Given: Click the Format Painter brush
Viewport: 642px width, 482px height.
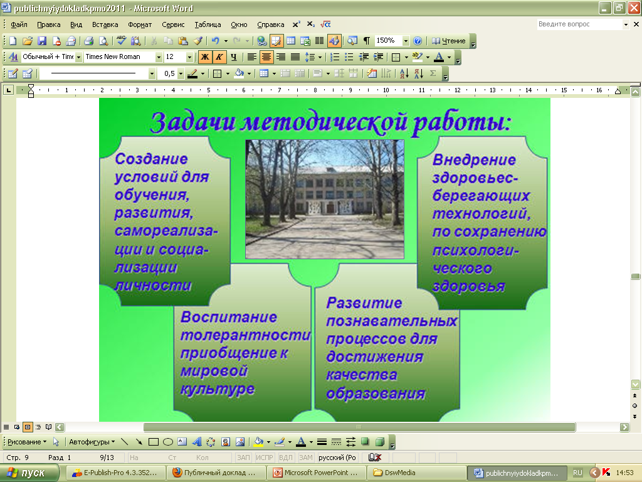Looking at the screenshot, I should coord(197,41).
